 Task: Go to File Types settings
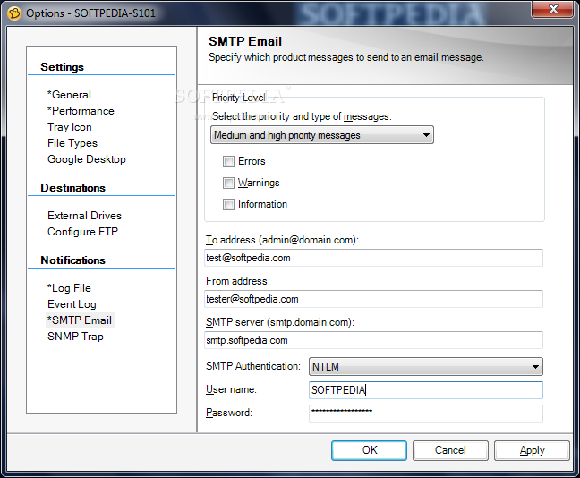pyautogui.click(x=72, y=143)
